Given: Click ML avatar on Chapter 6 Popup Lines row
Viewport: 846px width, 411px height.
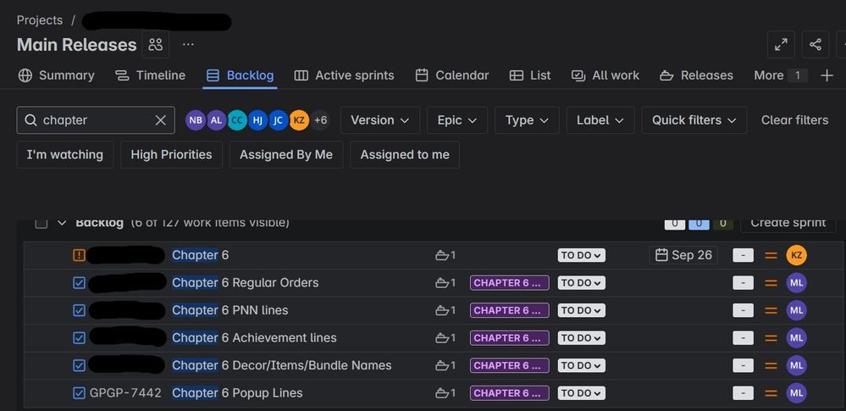Looking at the screenshot, I should click(796, 392).
